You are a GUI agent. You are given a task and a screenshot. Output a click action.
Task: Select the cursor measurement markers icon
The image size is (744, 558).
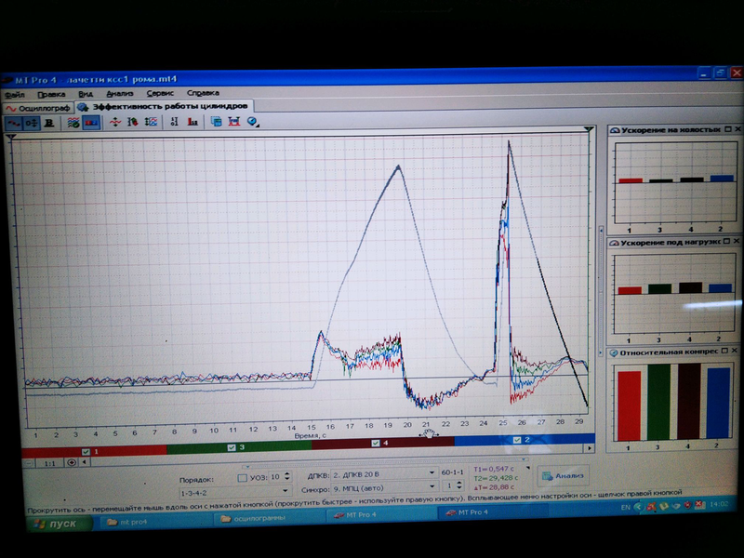132,123
